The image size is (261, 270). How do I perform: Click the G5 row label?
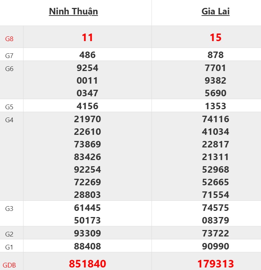[x=9, y=107]
